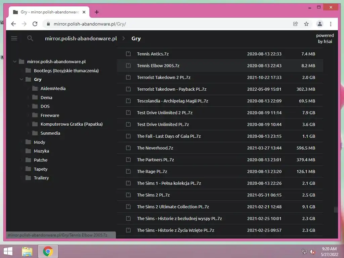Click the padlock site info icon
This screenshot has height=258, width=344.
click(x=48, y=24)
